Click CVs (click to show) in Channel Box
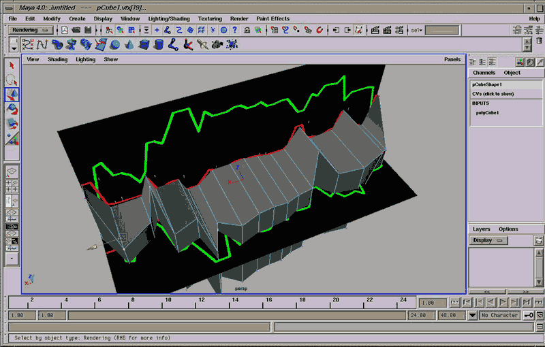This screenshot has width=545, height=347. coord(493,94)
